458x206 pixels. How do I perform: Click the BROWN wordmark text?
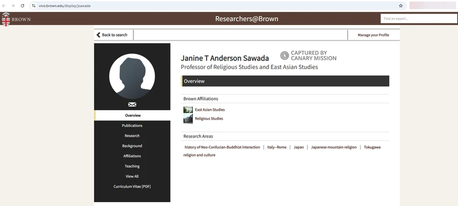(21, 19)
